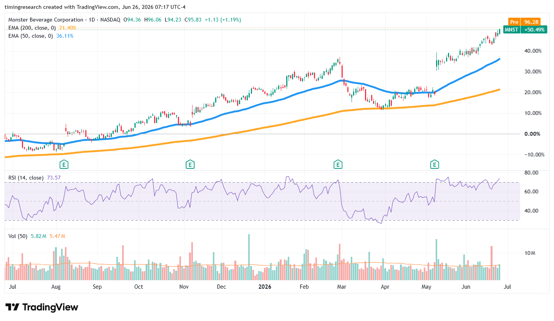Click the Monster Beverage Corporation title
554x321 pixels.
point(45,20)
